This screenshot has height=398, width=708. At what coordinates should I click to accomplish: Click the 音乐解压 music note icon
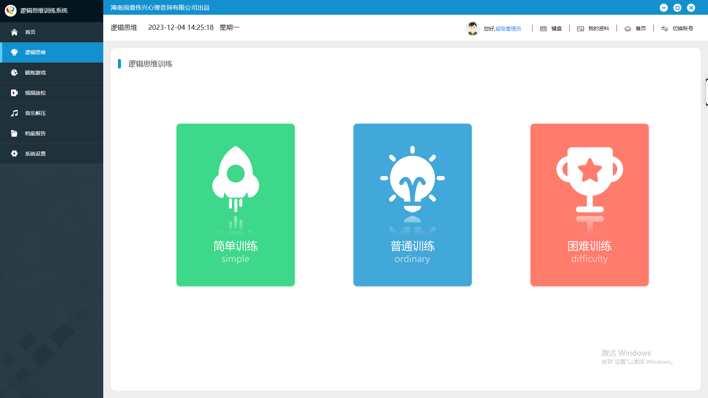click(x=14, y=113)
